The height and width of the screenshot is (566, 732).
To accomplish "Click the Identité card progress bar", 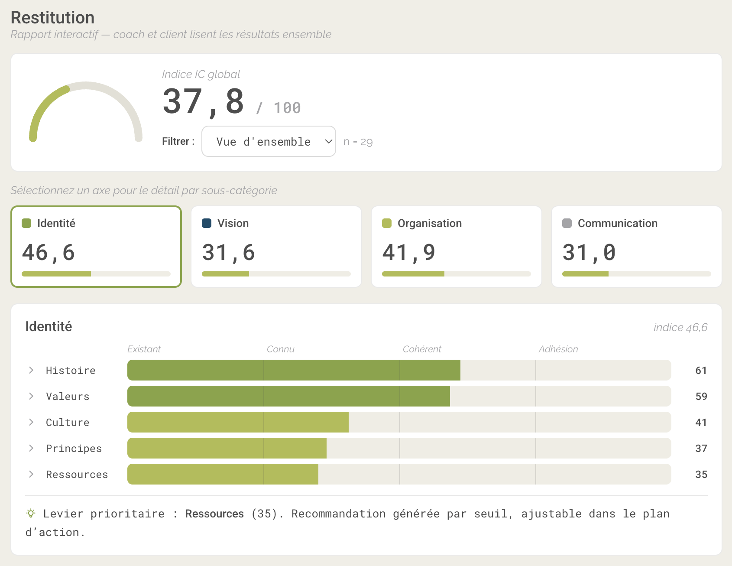I will 96,274.
